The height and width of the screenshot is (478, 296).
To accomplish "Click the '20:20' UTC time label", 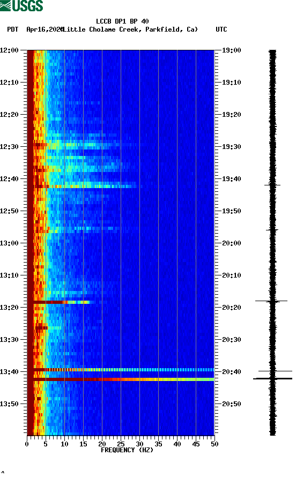I will (231, 308).
